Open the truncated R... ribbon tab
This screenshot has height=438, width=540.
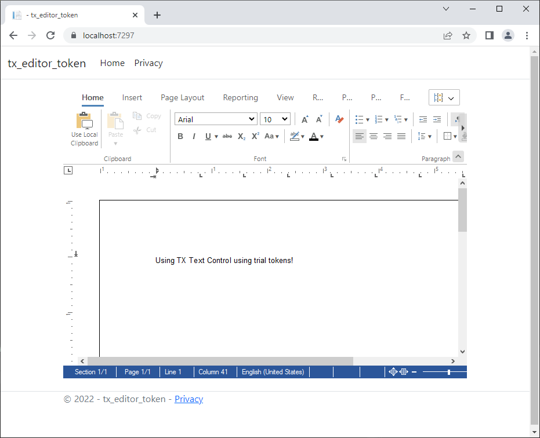318,98
